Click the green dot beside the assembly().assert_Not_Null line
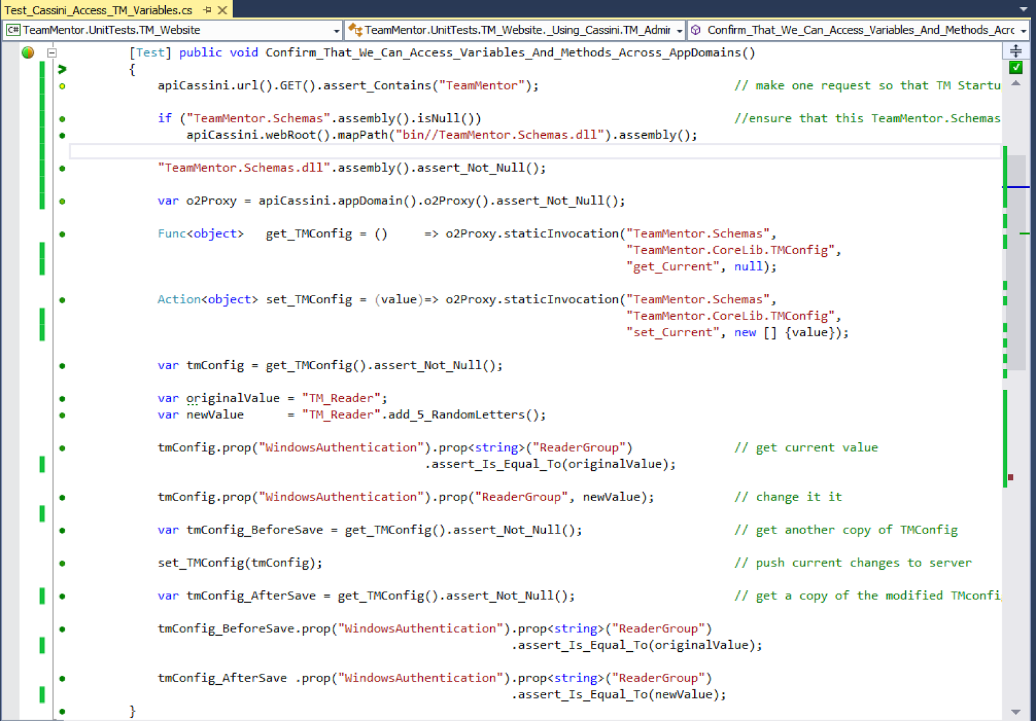Viewport: 1036px width, 721px height. tap(62, 168)
